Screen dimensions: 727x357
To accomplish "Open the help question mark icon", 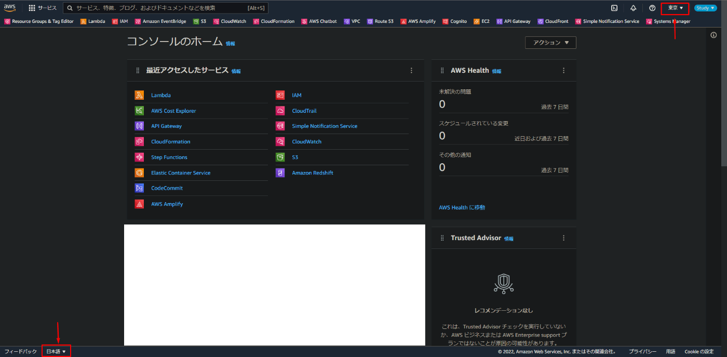I will pyautogui.click(x=652, y=8).
